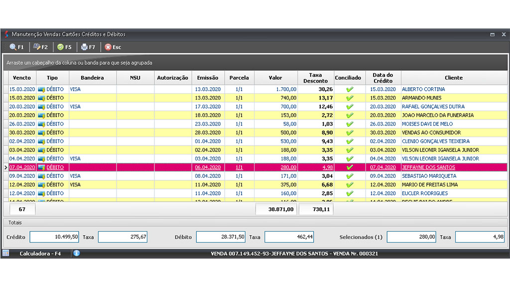510x287 pixels.
Task: Click the Selecionados value field 280,00
Action: pos(411,237)
